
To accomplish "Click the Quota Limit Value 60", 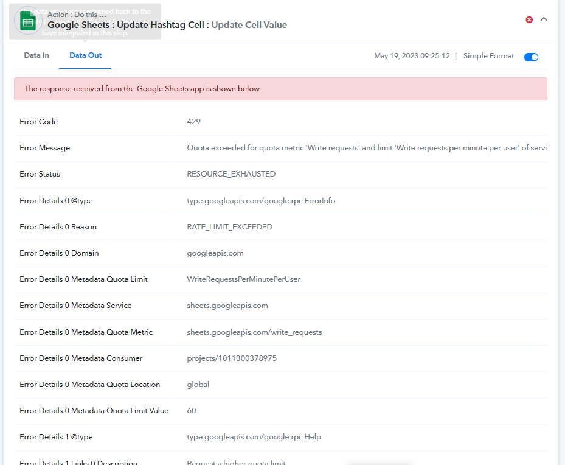I will coord(192,411).
